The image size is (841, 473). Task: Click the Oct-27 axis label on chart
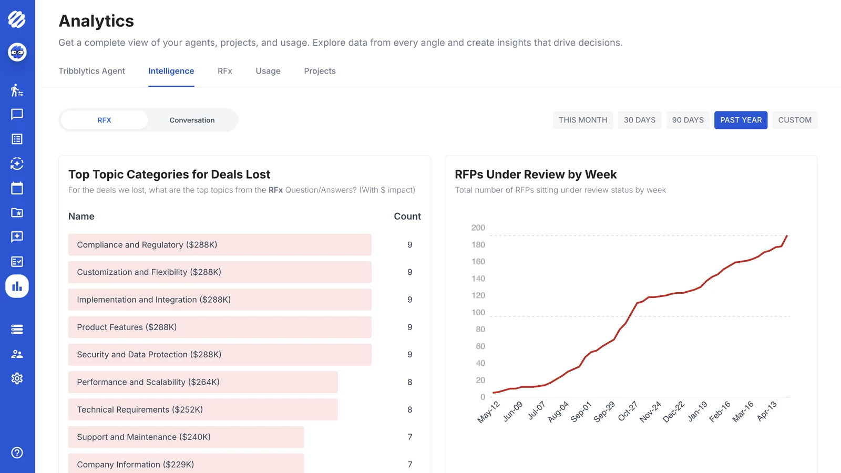tap(628, 411)
